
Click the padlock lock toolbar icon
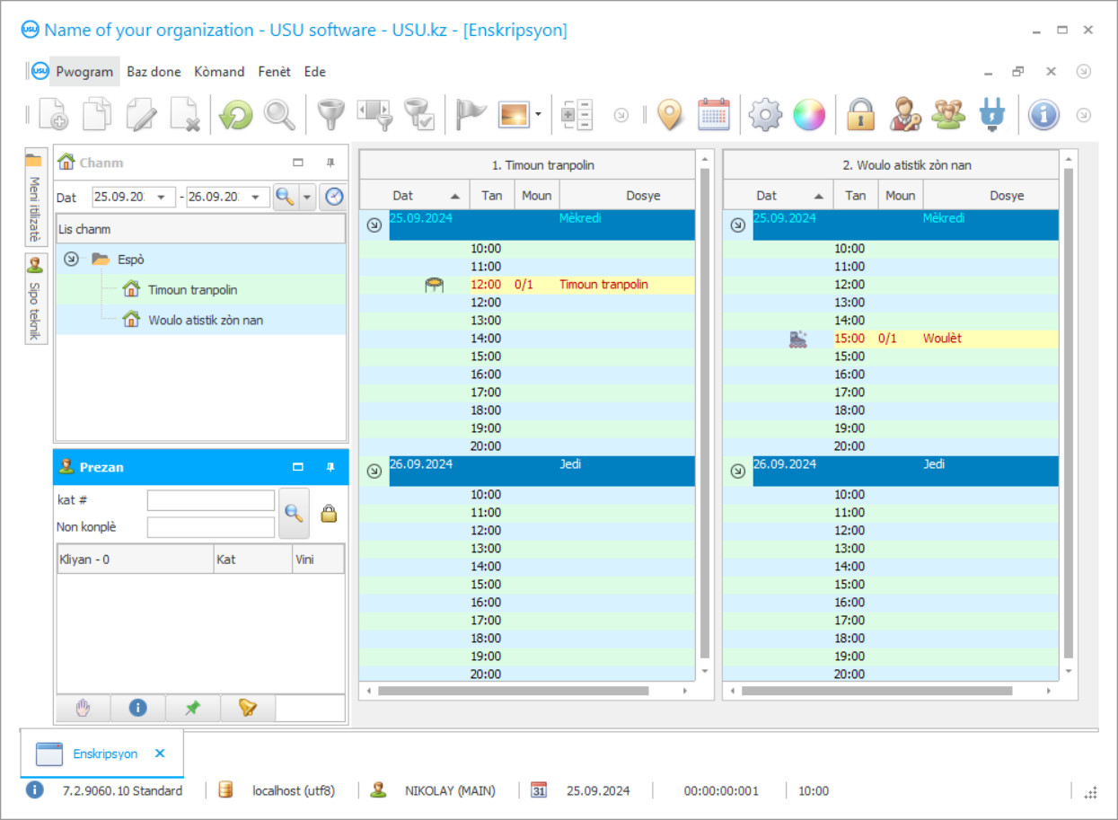(x=859, y=115)
